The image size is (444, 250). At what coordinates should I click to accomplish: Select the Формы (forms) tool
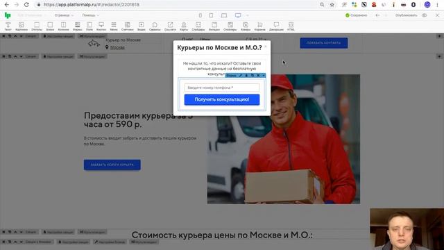(77, 26)
